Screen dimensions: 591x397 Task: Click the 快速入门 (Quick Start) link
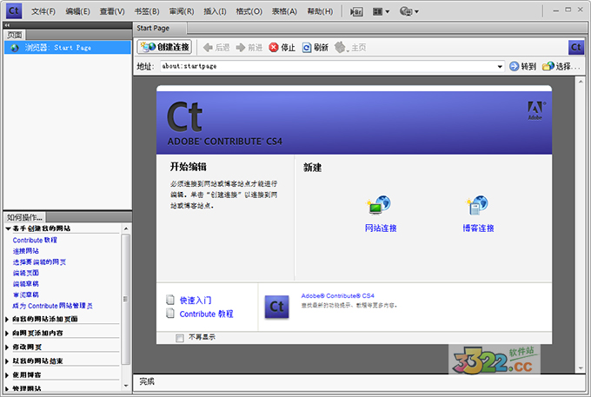click(x=196, y=300)
